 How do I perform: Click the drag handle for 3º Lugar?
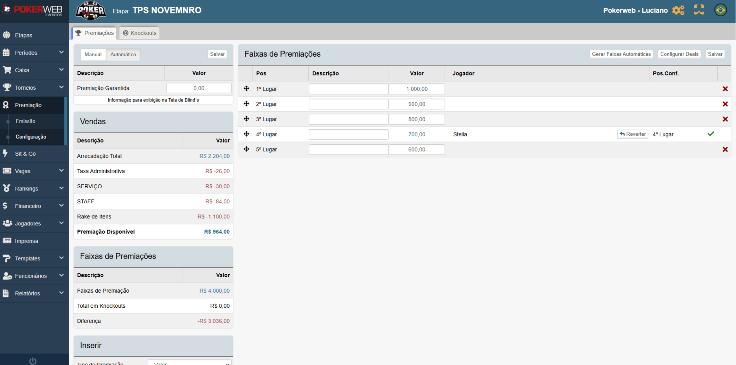pyautogui.click(x=246, y=119)
